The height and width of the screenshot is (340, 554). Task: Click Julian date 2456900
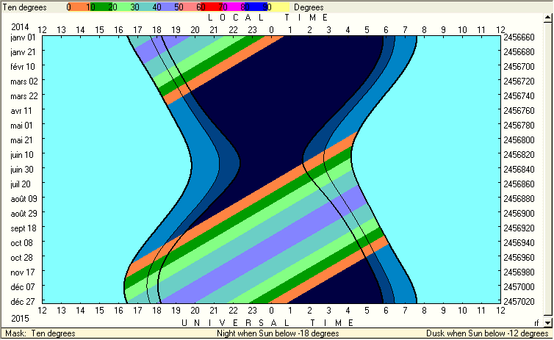point(519,214)
